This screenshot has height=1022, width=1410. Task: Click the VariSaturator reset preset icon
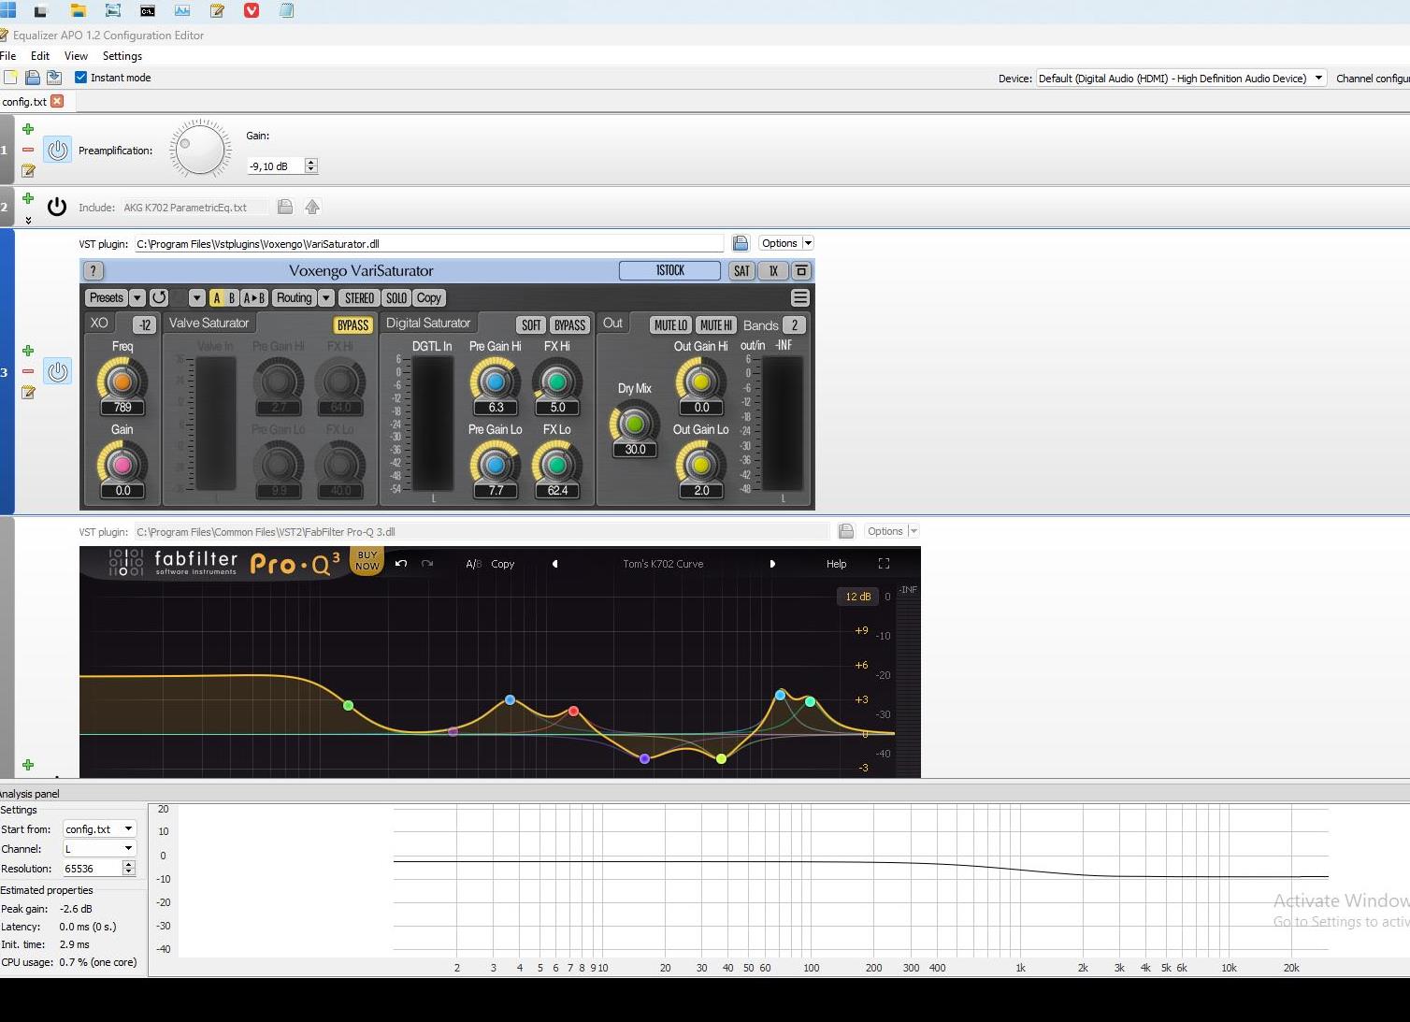[159, 297]
